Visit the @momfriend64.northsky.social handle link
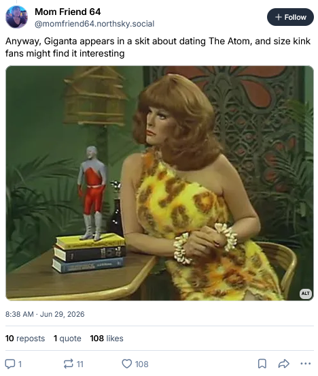This screenshot has width=318, height=376. [x=94, y=24]
